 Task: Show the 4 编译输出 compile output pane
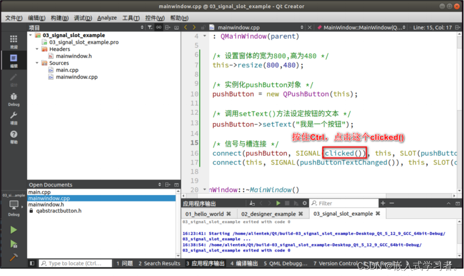244,263
